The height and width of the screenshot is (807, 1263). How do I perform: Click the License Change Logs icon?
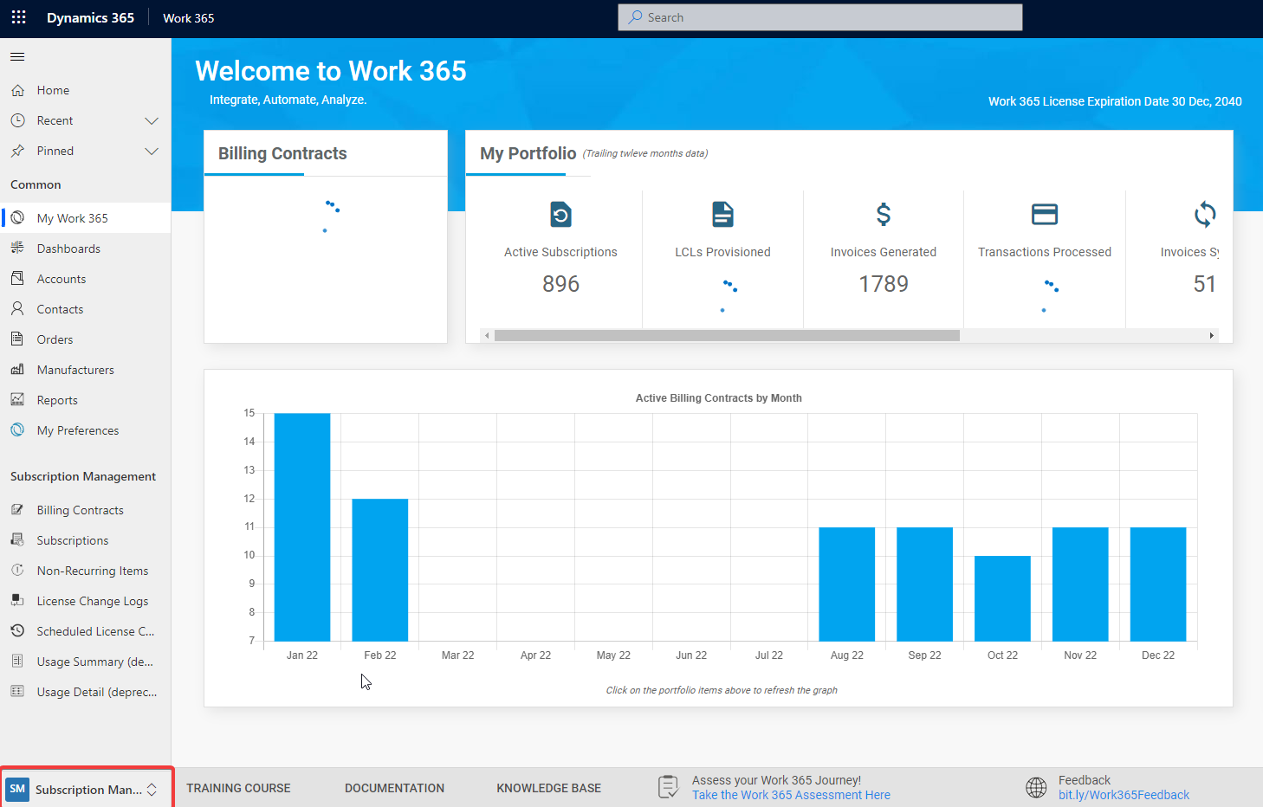click(x=17, y=601)
